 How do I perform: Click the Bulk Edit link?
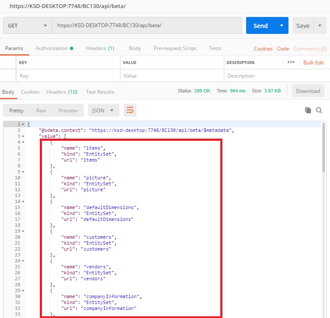coord(313,62)
